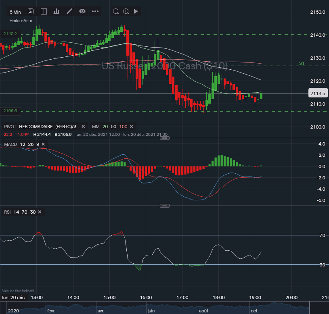Click the split-panel layout icon

click(x=44, y=11)
